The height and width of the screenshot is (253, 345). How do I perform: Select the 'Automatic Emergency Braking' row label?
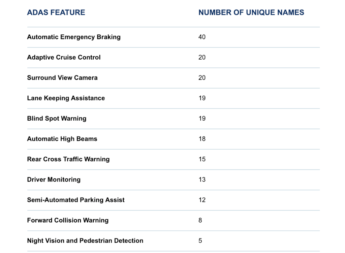click(x=74, y=37)
